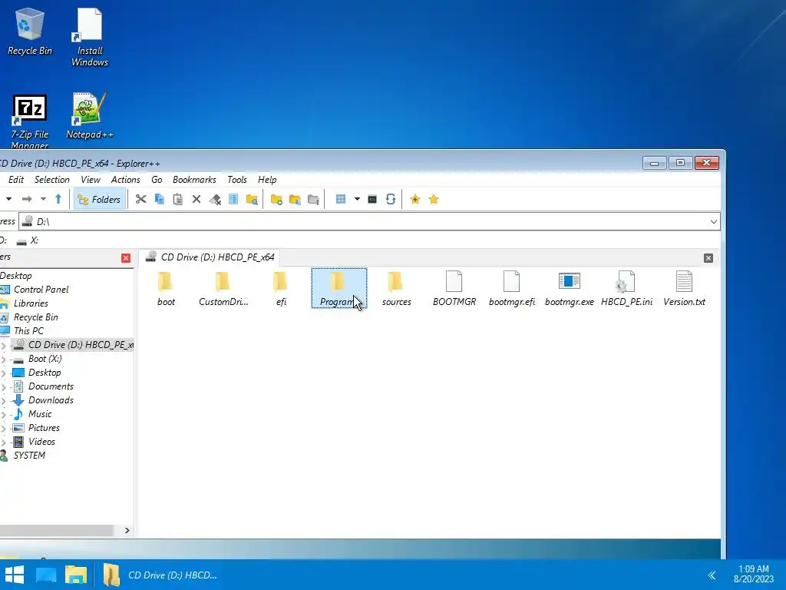
Task: Click the X: drive button
Action: [x=28, y=240]
